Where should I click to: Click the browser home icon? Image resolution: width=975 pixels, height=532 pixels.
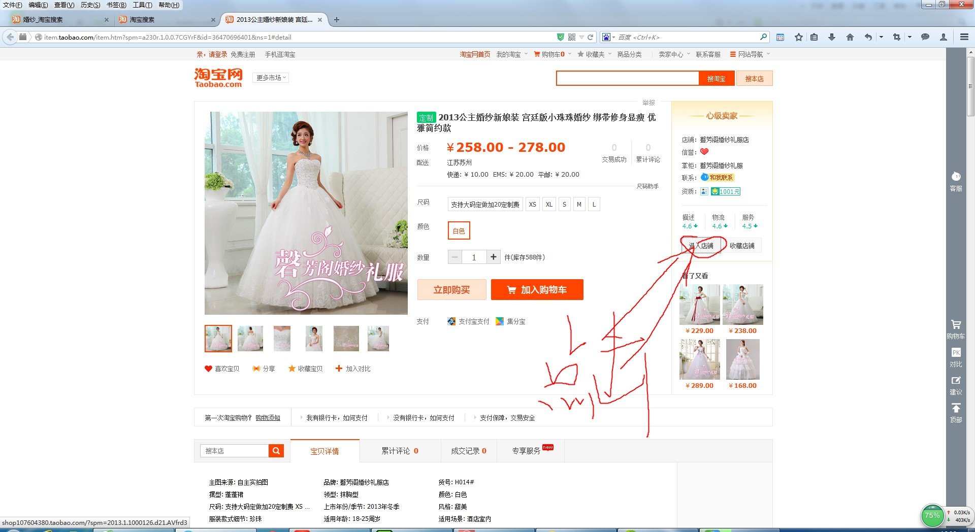[x=850, y=37]
